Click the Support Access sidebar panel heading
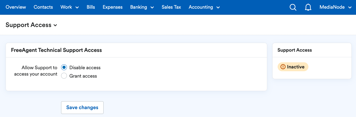The image size is (356, 117). [295, 50]
